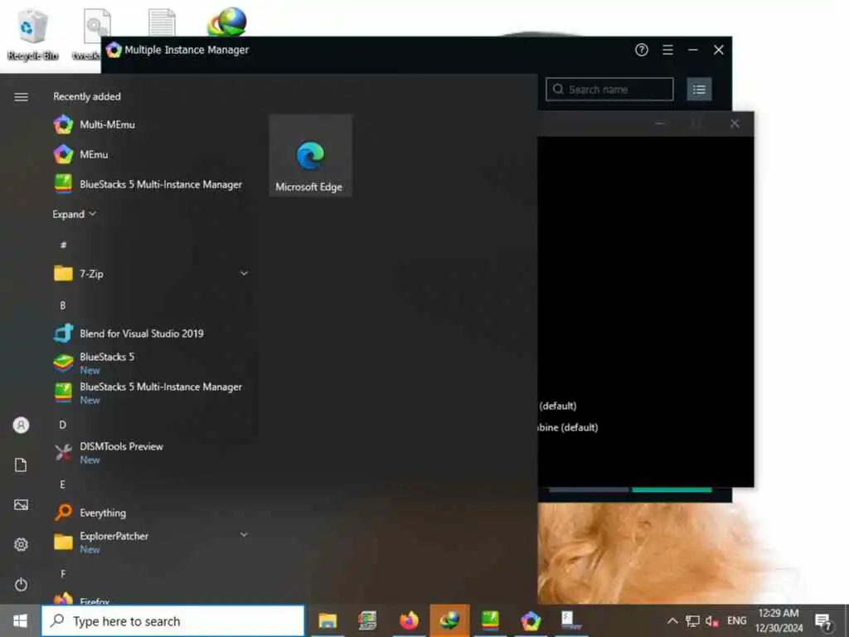
Task: Launch BlueStacks 5 app
Action: (150, 363)
